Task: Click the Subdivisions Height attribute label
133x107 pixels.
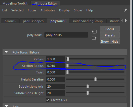Action: pyautogui.click(x=29, y=93)
